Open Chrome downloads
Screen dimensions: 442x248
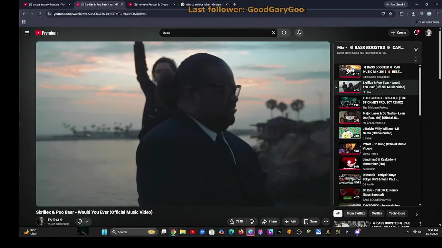click(413, 14)
